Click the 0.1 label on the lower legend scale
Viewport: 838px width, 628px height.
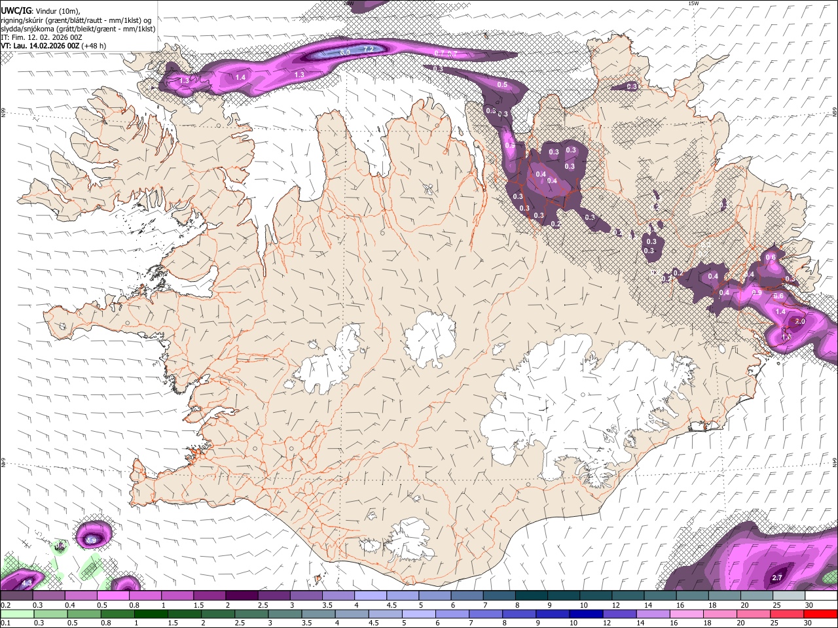pos(5,622)
